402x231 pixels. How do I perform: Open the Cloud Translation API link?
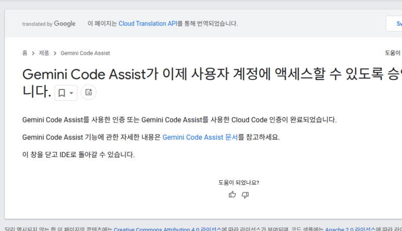click(148, 24)
